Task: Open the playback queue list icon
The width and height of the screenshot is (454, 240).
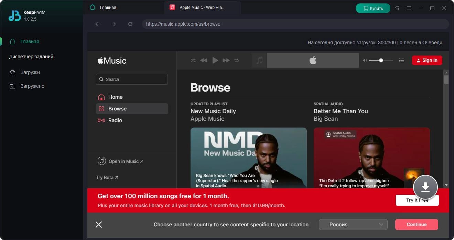Action: (401, 60)
